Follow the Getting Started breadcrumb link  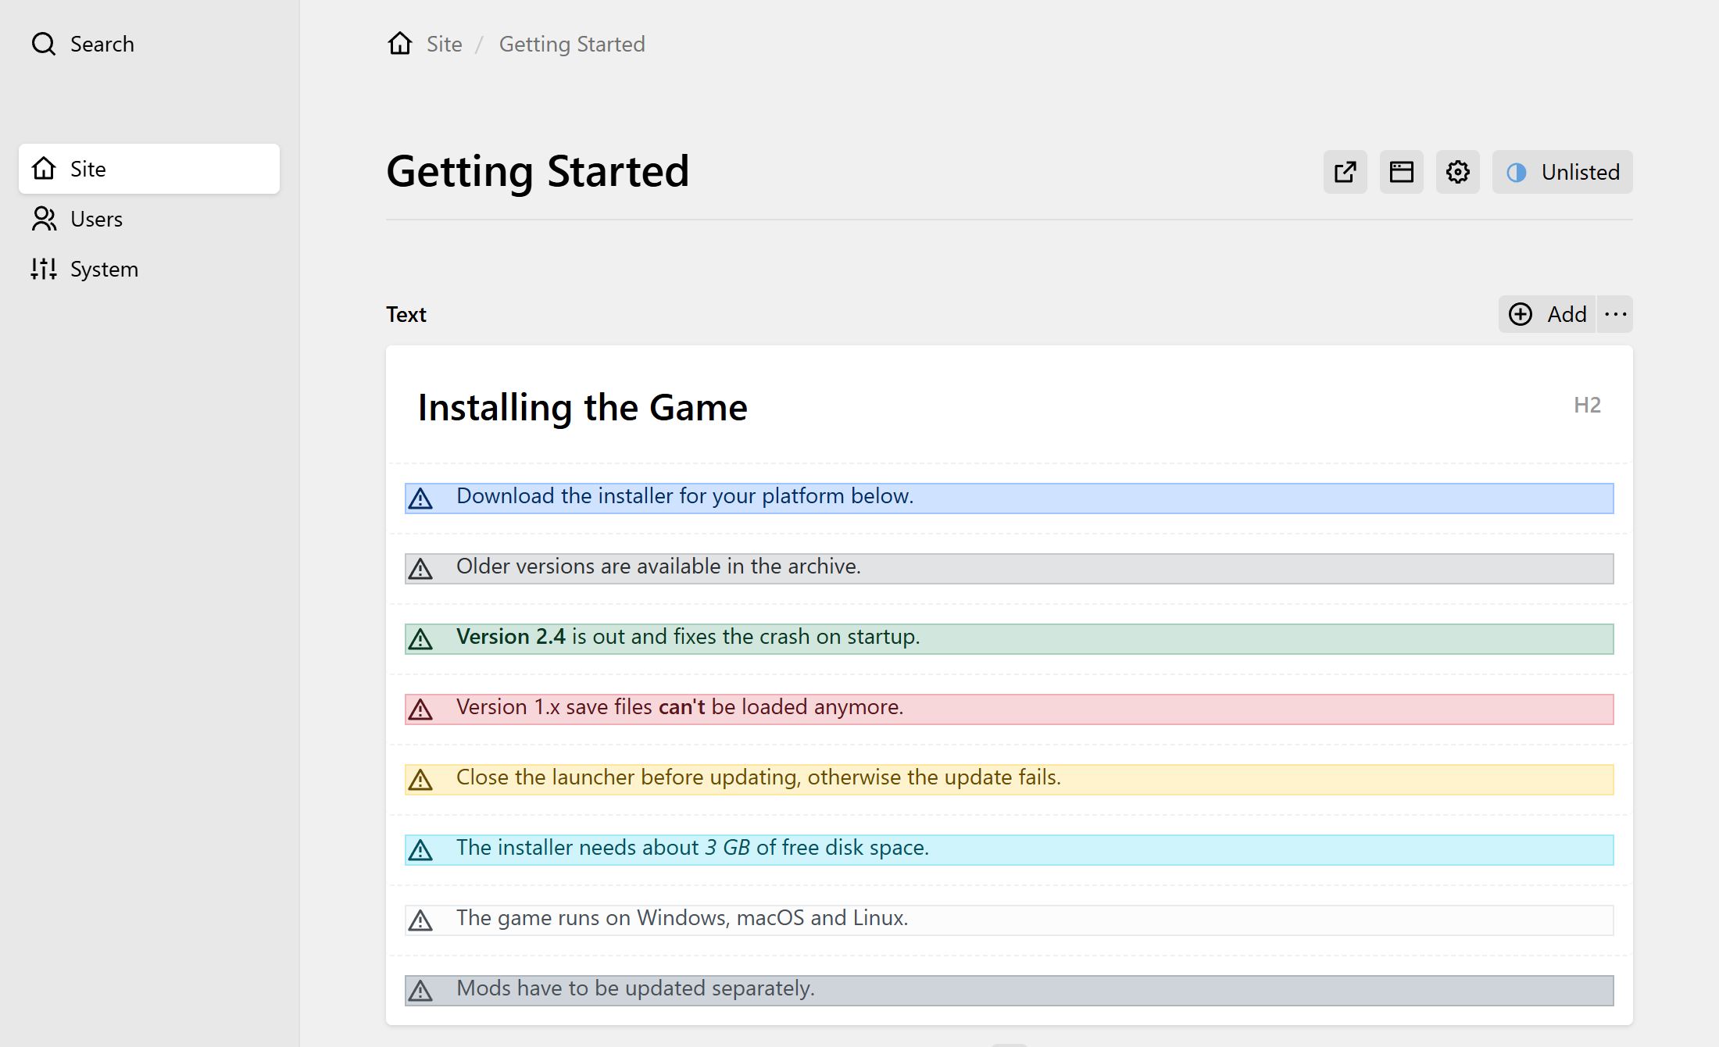point(572,44)
